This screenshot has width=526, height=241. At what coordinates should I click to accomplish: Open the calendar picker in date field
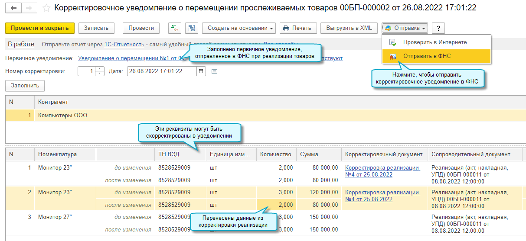[x=201, y=71]
